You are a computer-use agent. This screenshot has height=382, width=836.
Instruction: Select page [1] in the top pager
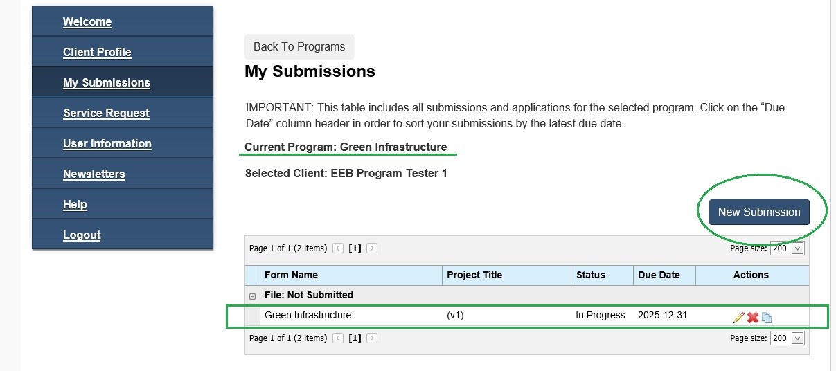pyautogui.click(x=355, y=248)
